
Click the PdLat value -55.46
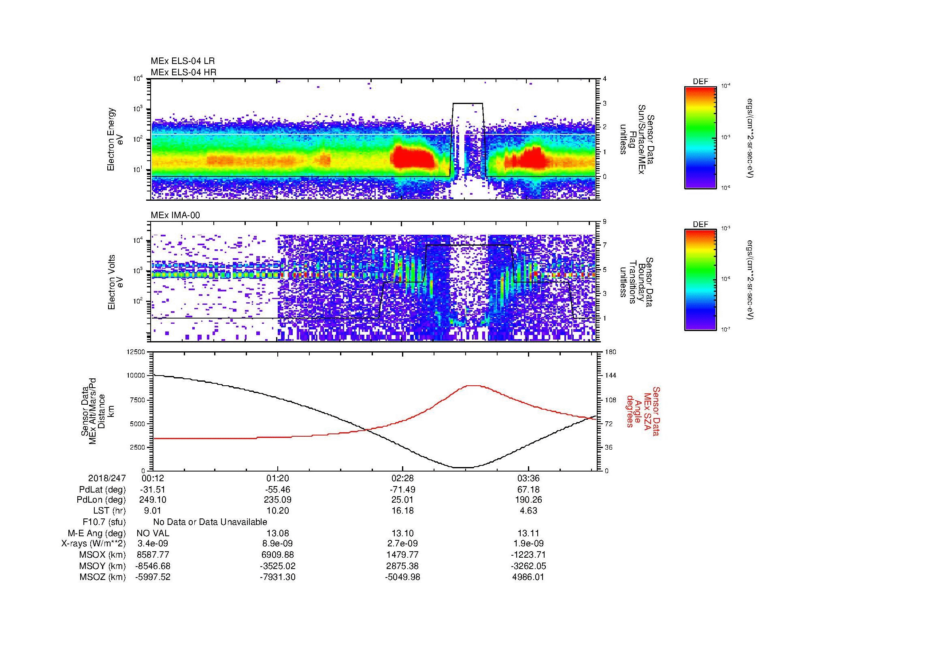click(278, 490)
